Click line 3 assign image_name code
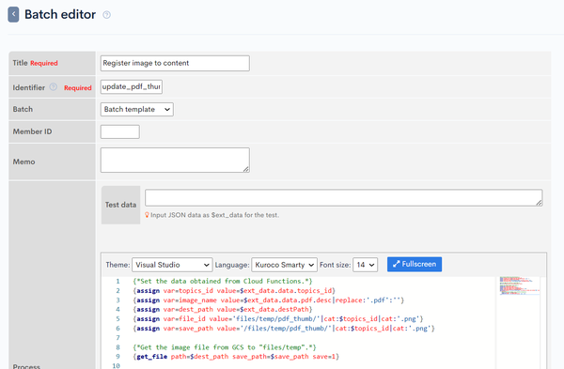This screenshot has height=369, width=564. pos(268,300)
